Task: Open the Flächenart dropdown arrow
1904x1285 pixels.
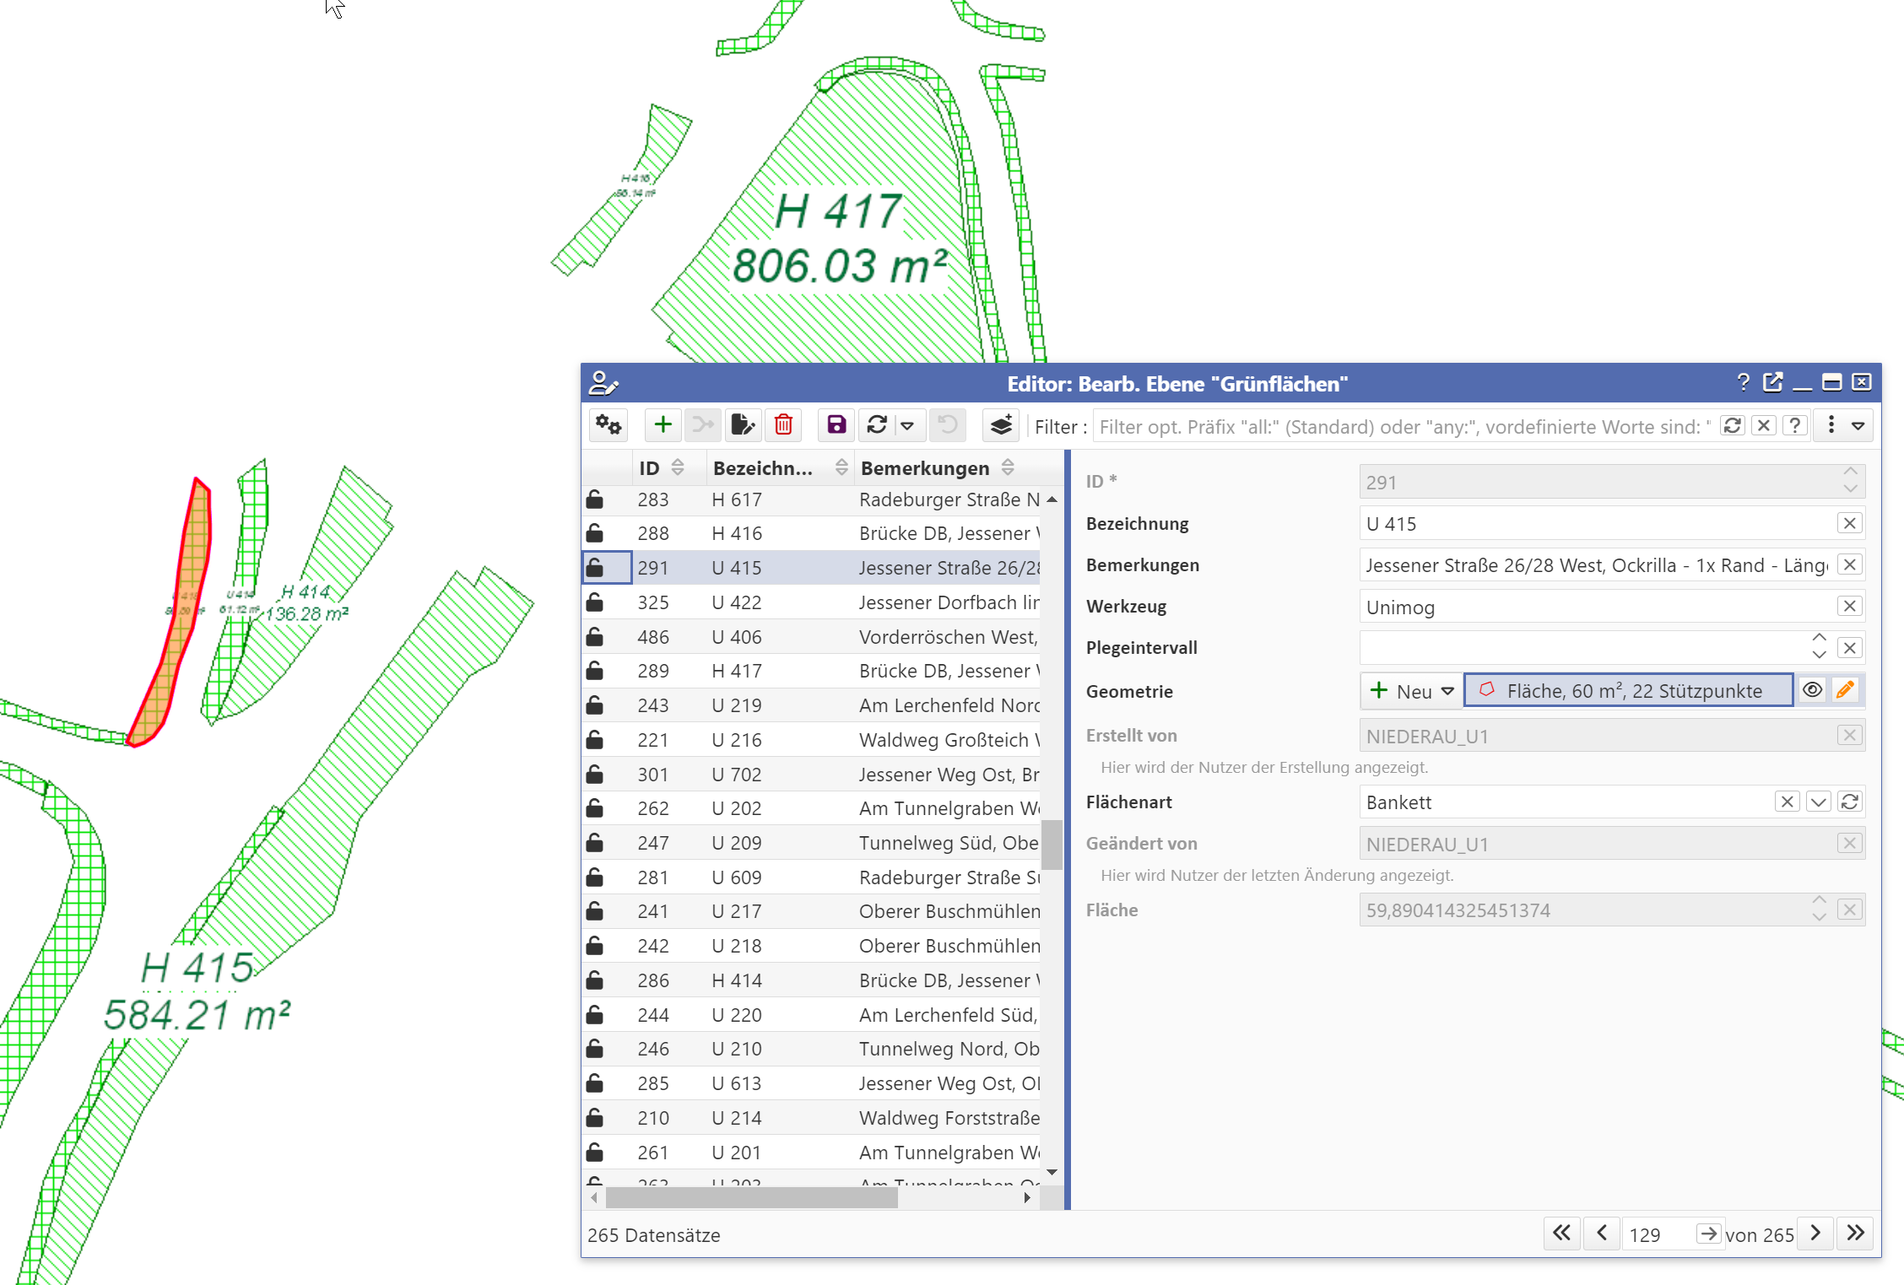Action: (1818, 802)
